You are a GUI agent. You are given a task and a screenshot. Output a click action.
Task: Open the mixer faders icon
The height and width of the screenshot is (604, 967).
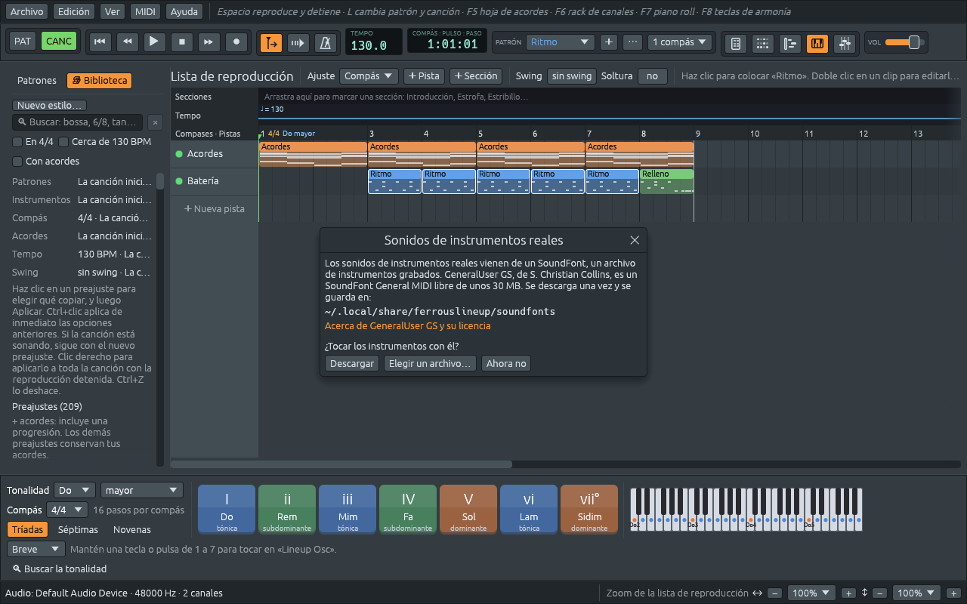844,43
